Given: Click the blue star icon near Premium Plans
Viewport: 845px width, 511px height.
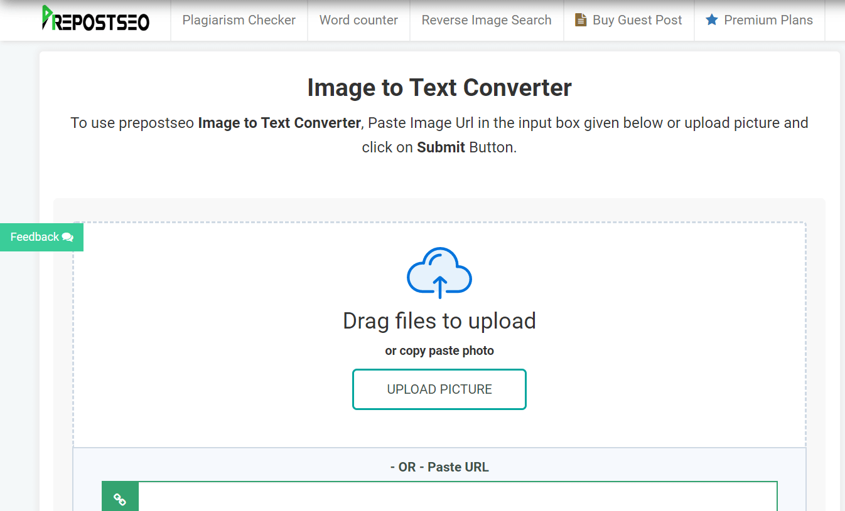Looking at the screenshot, I should (x=711, y=19).
